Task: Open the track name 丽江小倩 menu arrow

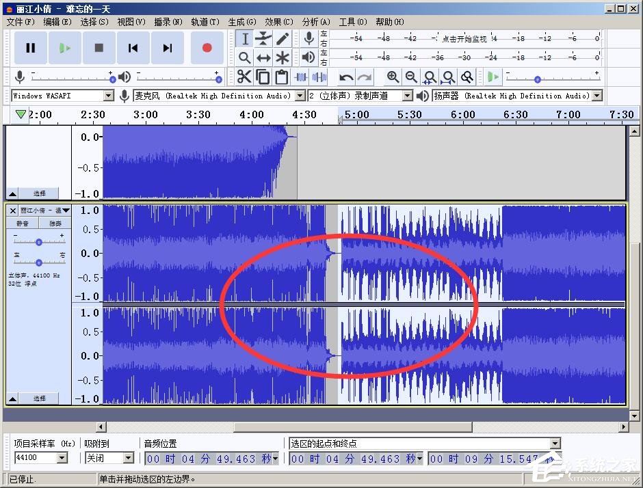Action: click(66, 210)
